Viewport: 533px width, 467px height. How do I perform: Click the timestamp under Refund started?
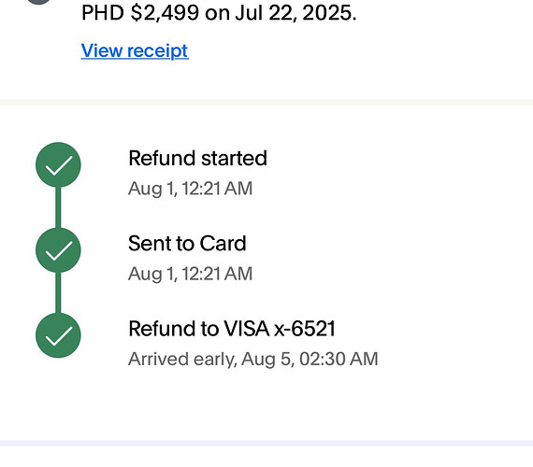(x=191, y=189)
